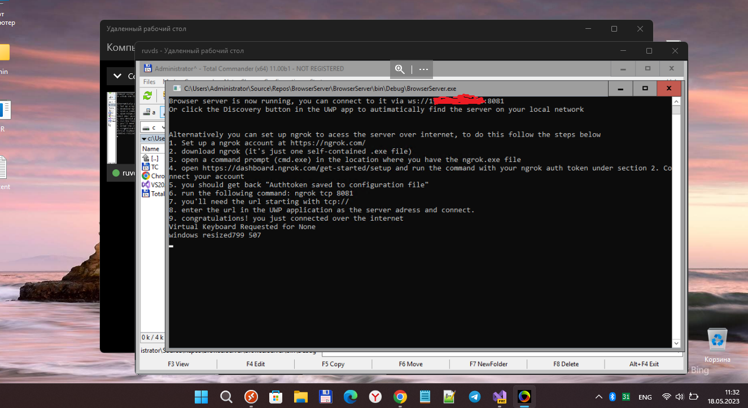Show hidden tray icons chevron
The height and width of the screenshot is (408, 748).
click(599, 397)
